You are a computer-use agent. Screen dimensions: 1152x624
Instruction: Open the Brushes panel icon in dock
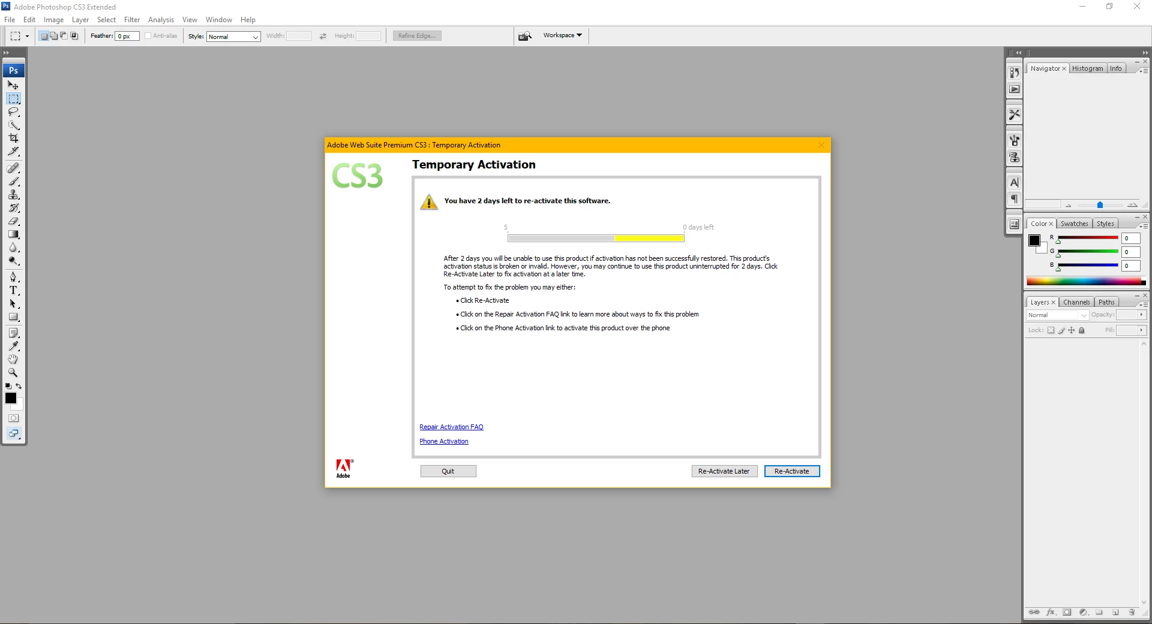pos(1014,141)
